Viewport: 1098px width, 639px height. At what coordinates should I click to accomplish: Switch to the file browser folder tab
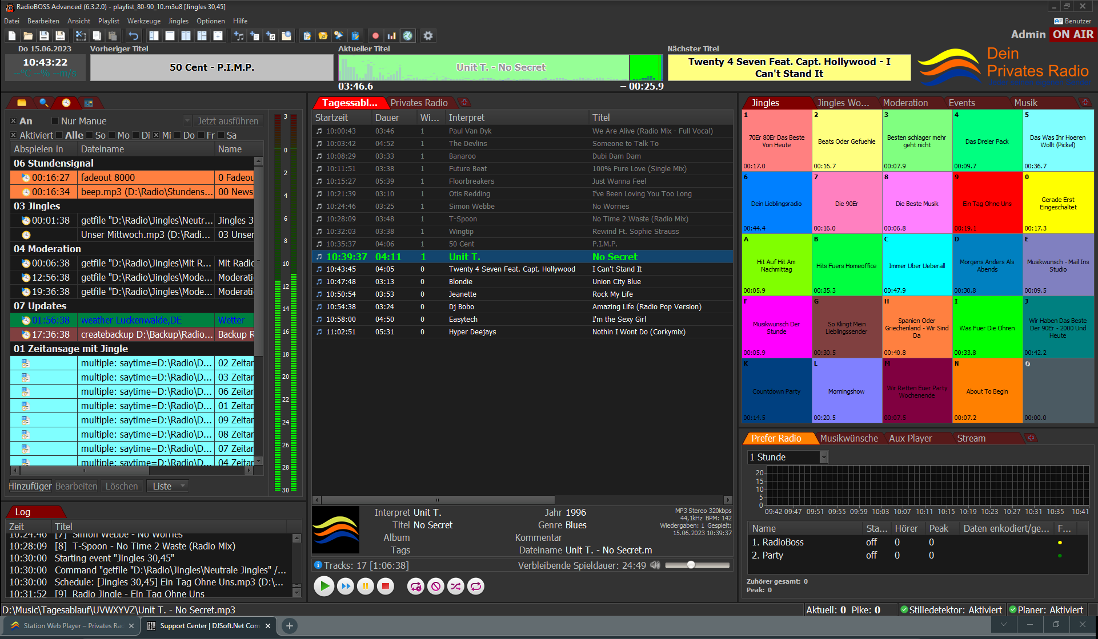click(x=22, y=103)
